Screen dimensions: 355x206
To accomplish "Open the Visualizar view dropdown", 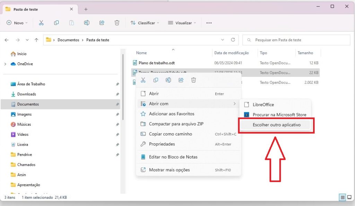I will click(x=182, y=23).
